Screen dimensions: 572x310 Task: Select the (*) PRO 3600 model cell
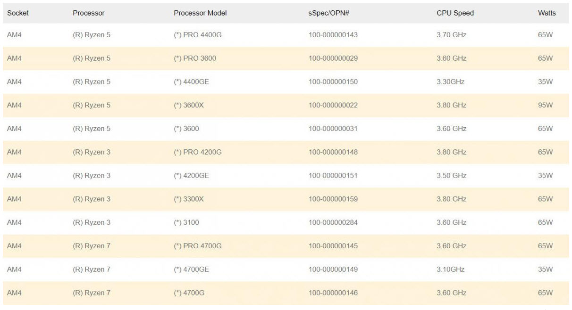point(195,58)
